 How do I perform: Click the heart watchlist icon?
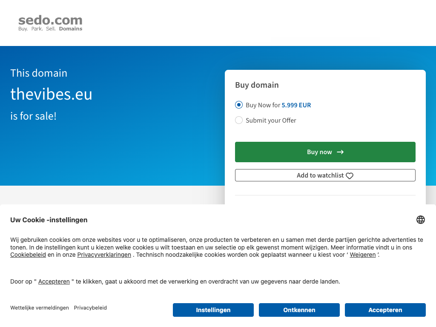pyautogui.click(x=350, y=176)
